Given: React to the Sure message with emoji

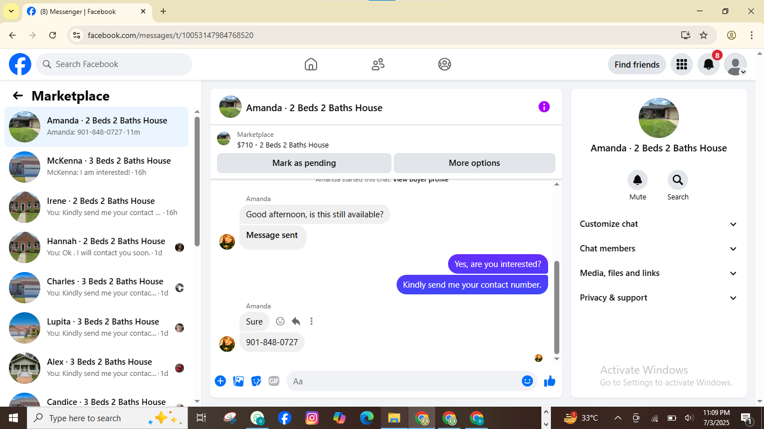Looking at the screenshot, I should point(280,321).
